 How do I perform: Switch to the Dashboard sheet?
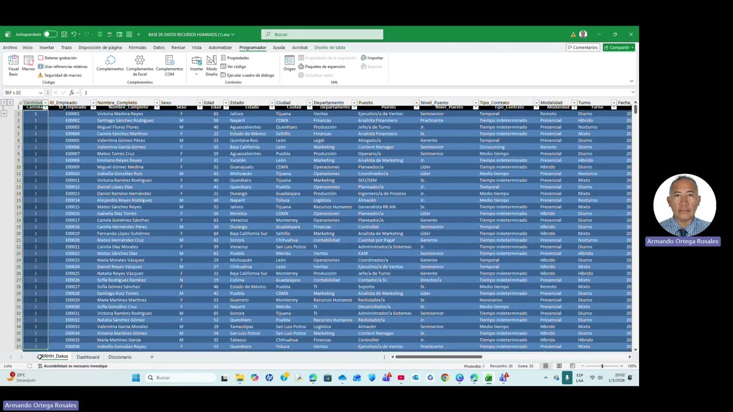[88, 357]
